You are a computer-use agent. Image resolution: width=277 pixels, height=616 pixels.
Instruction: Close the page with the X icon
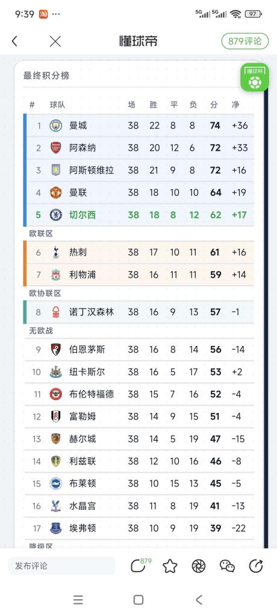pos(55,41)
